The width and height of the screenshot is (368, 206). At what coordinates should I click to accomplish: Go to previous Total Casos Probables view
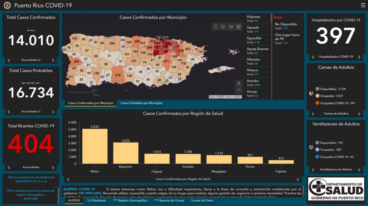[9, 111]
